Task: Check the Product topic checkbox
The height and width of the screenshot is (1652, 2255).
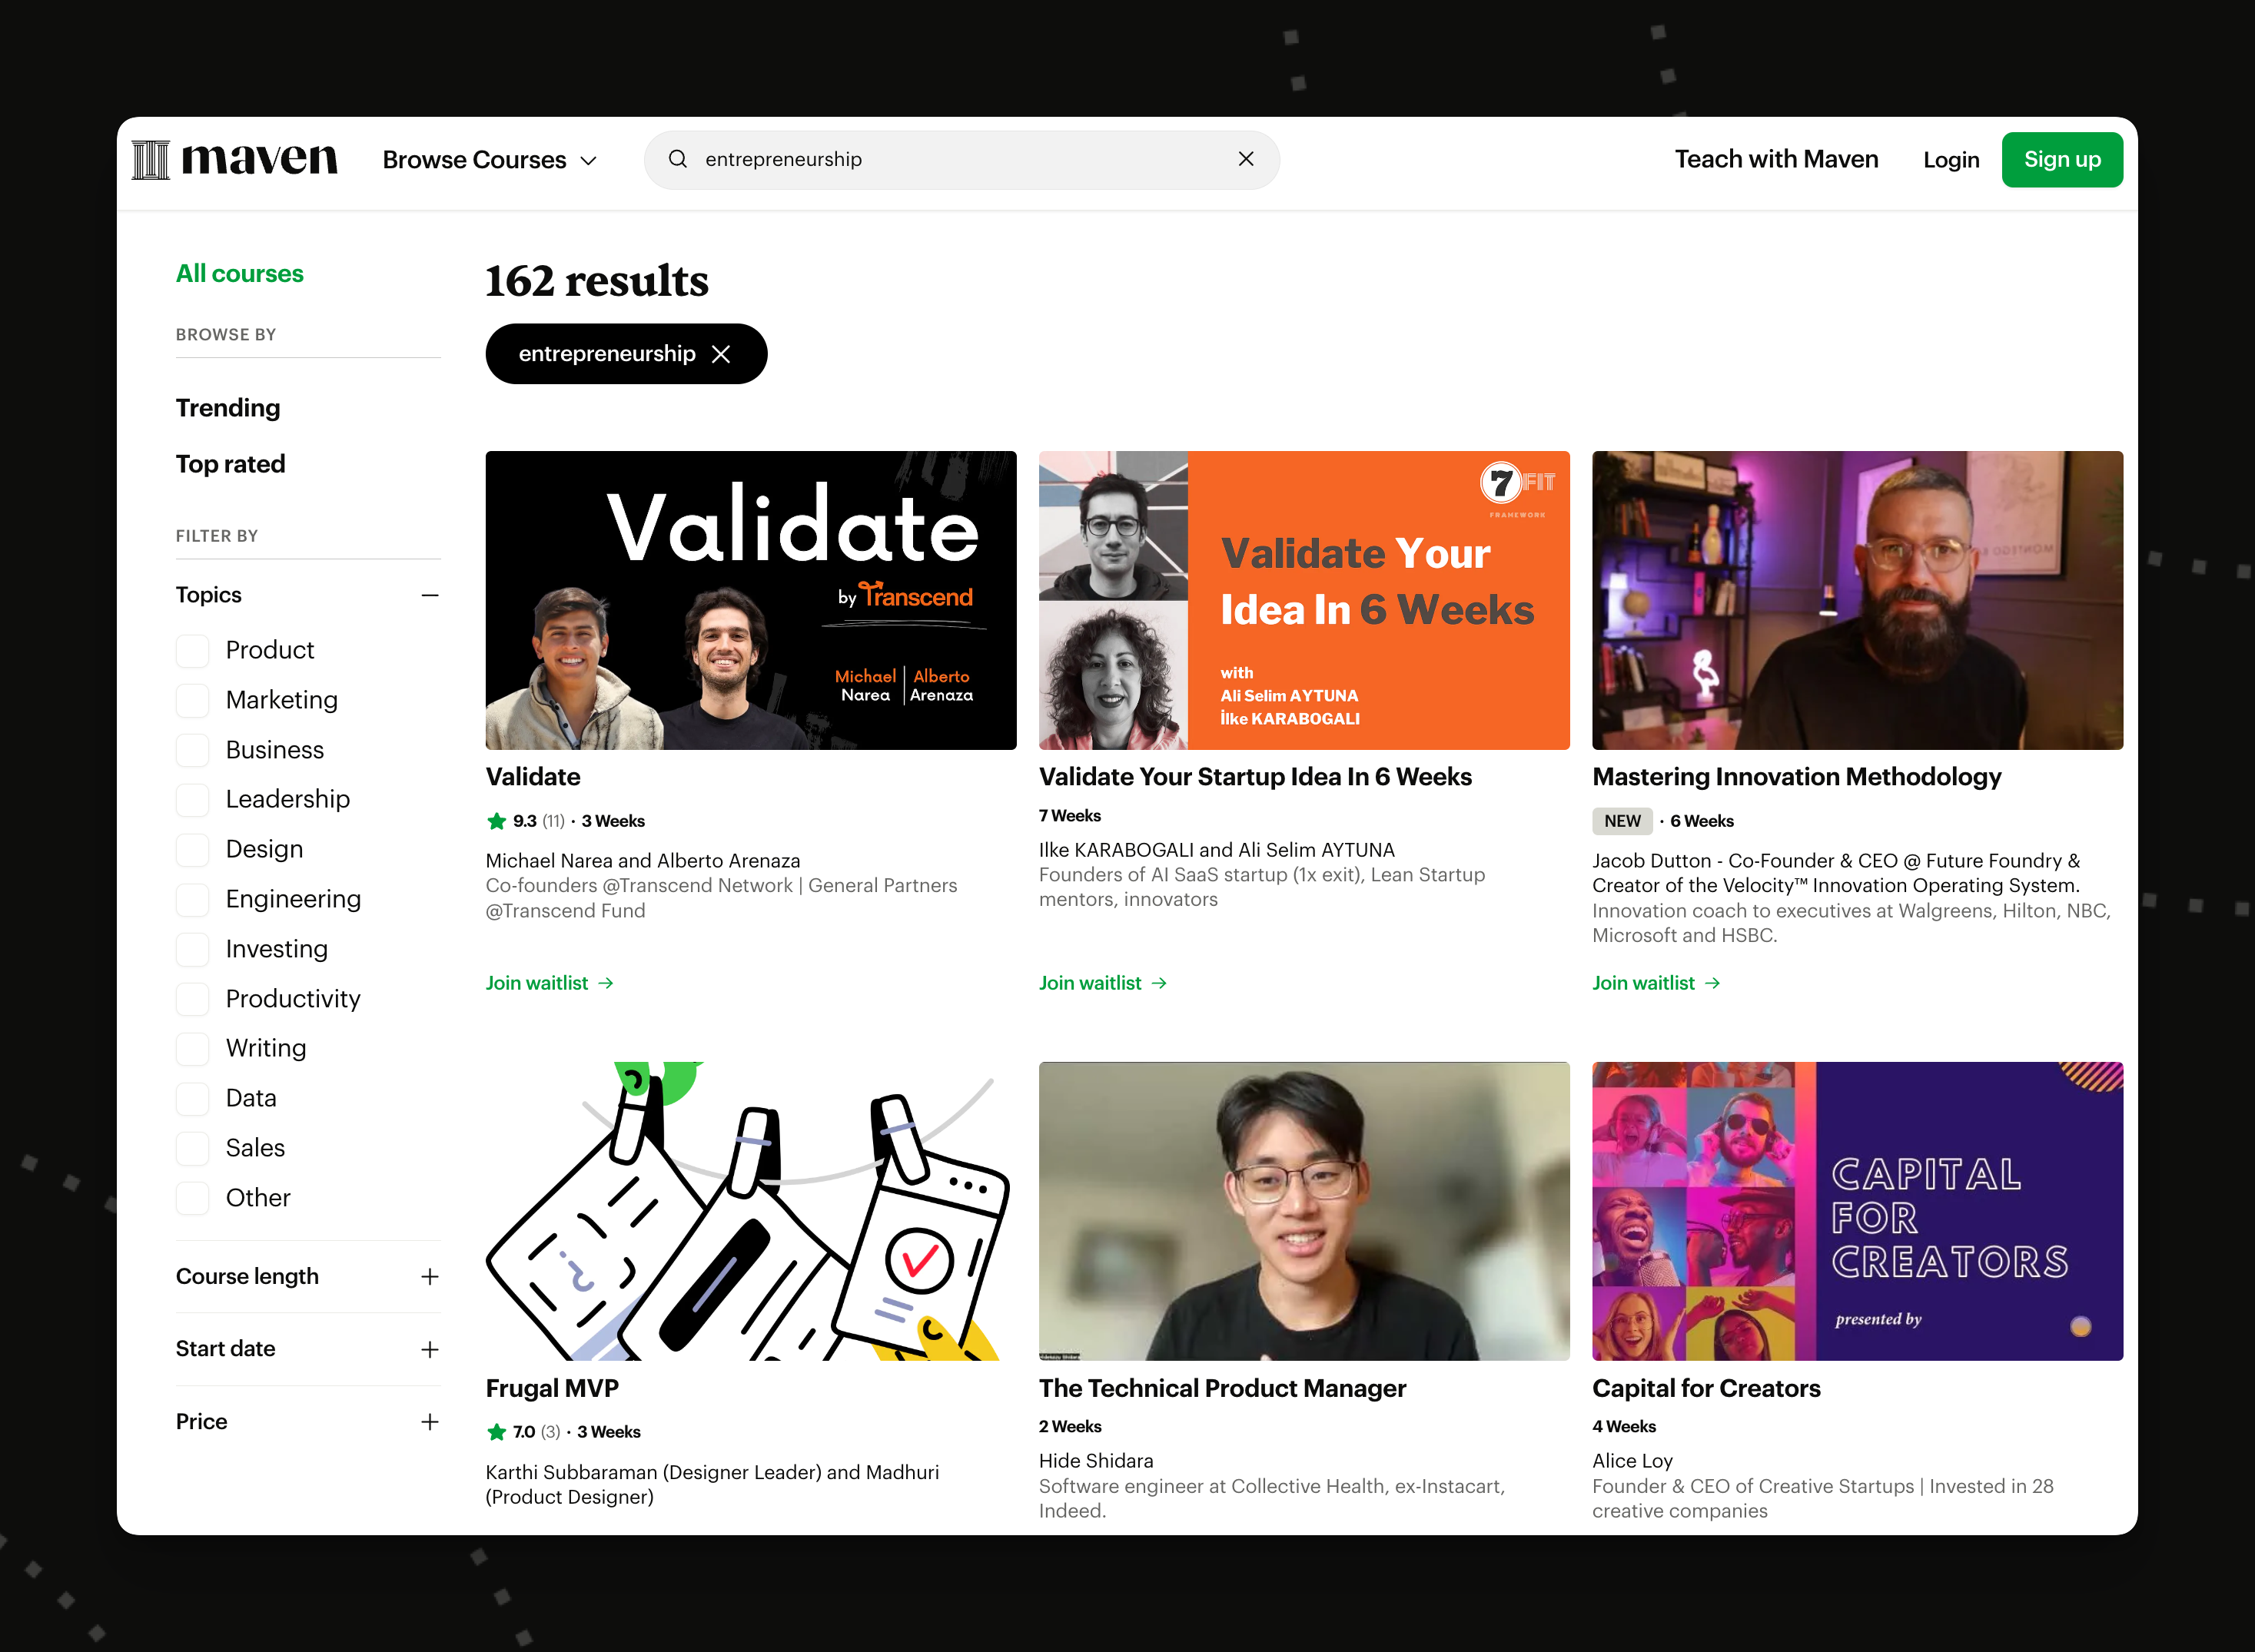Action: click(193, 651)
